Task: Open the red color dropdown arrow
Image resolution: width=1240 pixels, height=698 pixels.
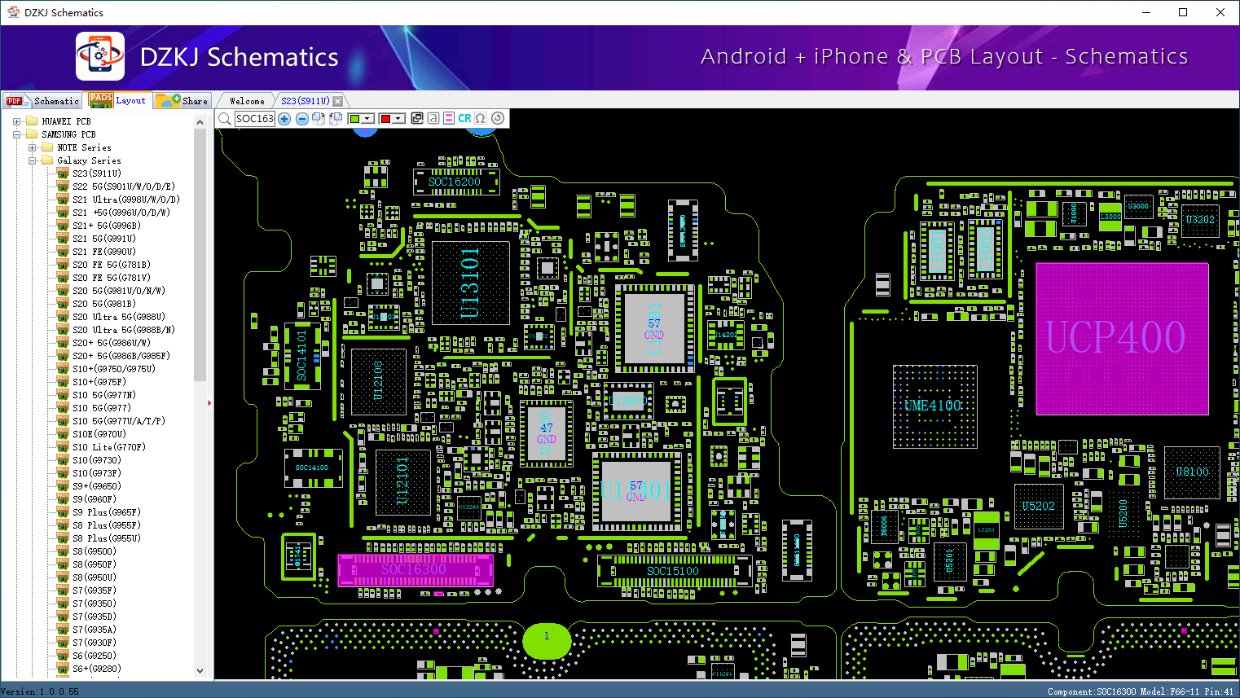Action: [398, 119]
